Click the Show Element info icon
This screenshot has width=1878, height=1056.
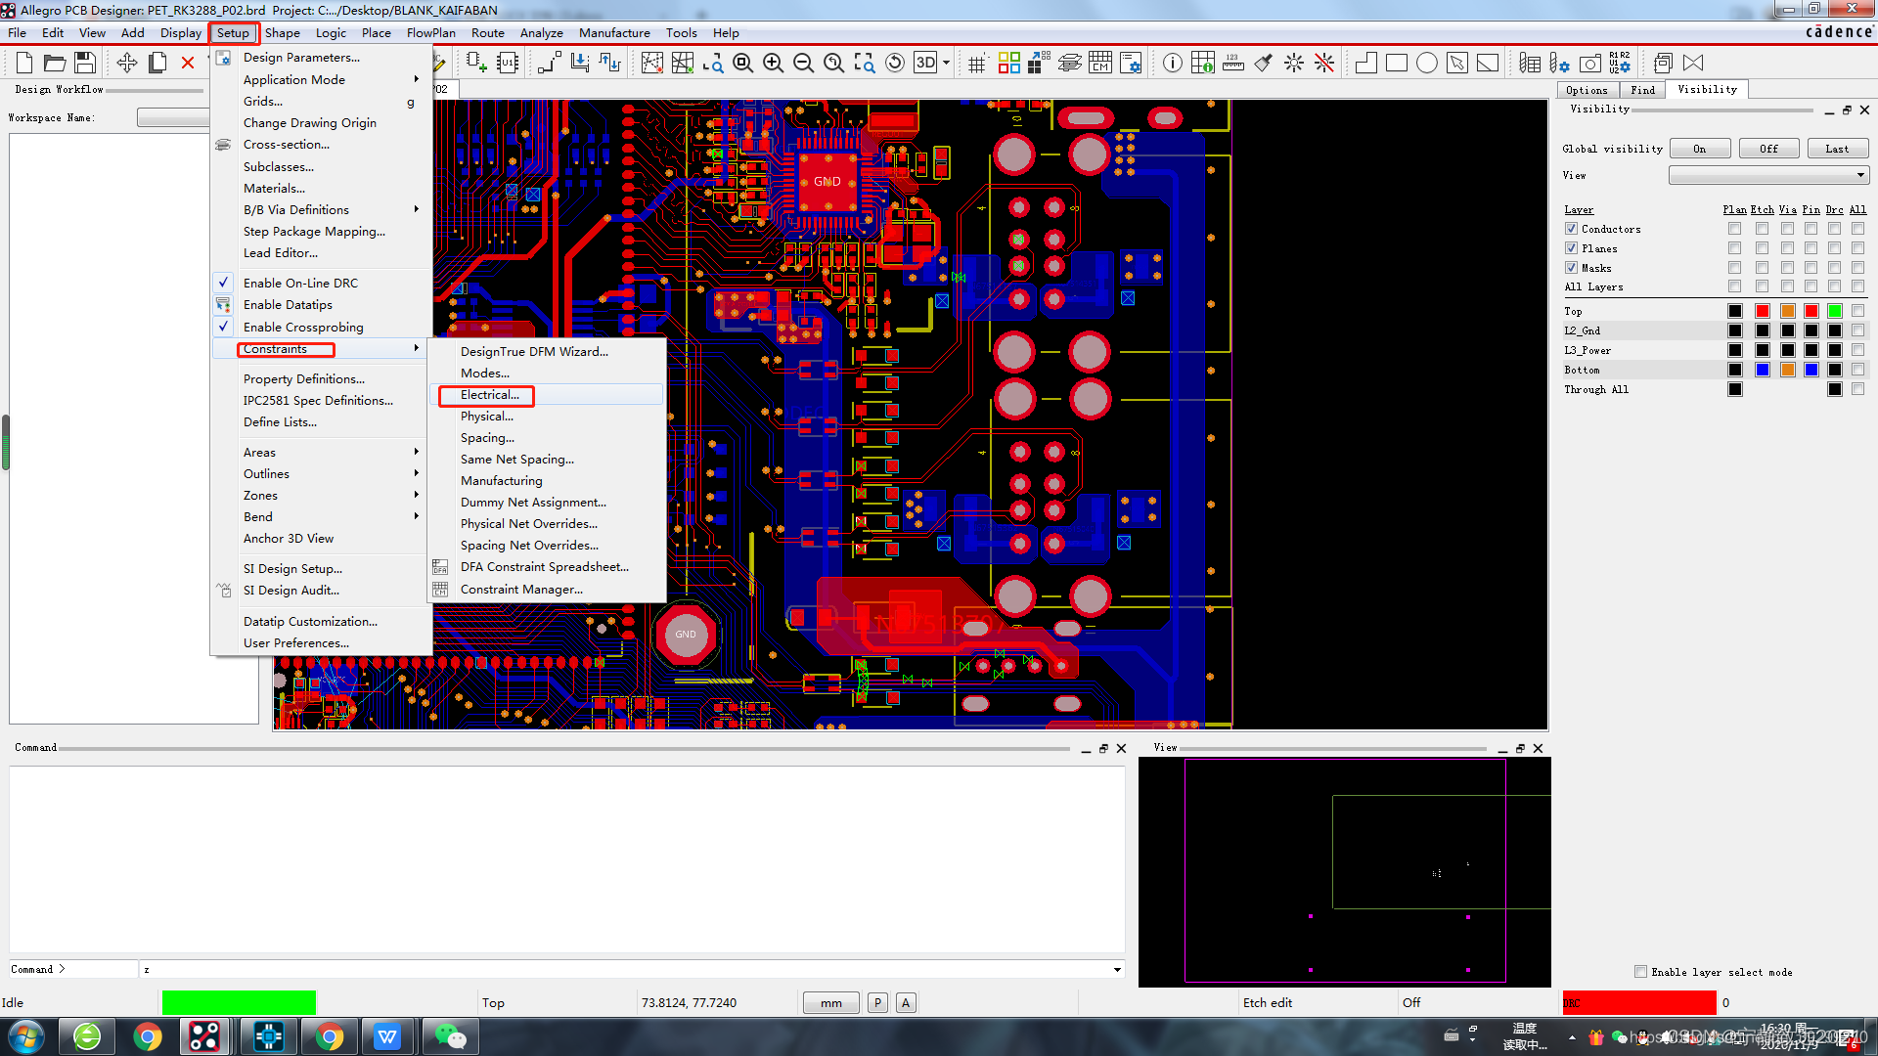(1172, 64)
